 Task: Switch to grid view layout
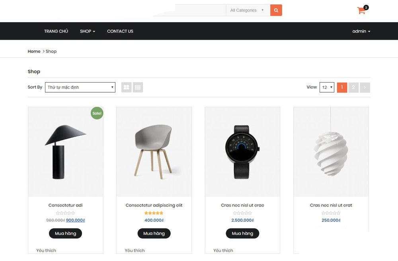[x=126, y=87]
